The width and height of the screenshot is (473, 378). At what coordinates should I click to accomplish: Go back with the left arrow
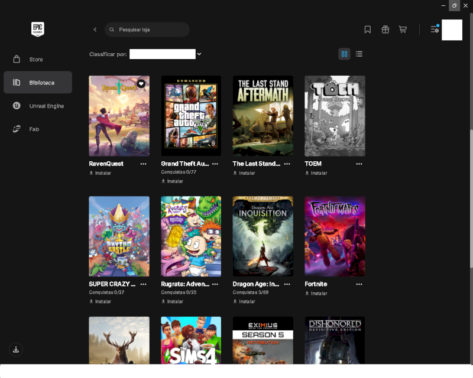pos(95,30)
